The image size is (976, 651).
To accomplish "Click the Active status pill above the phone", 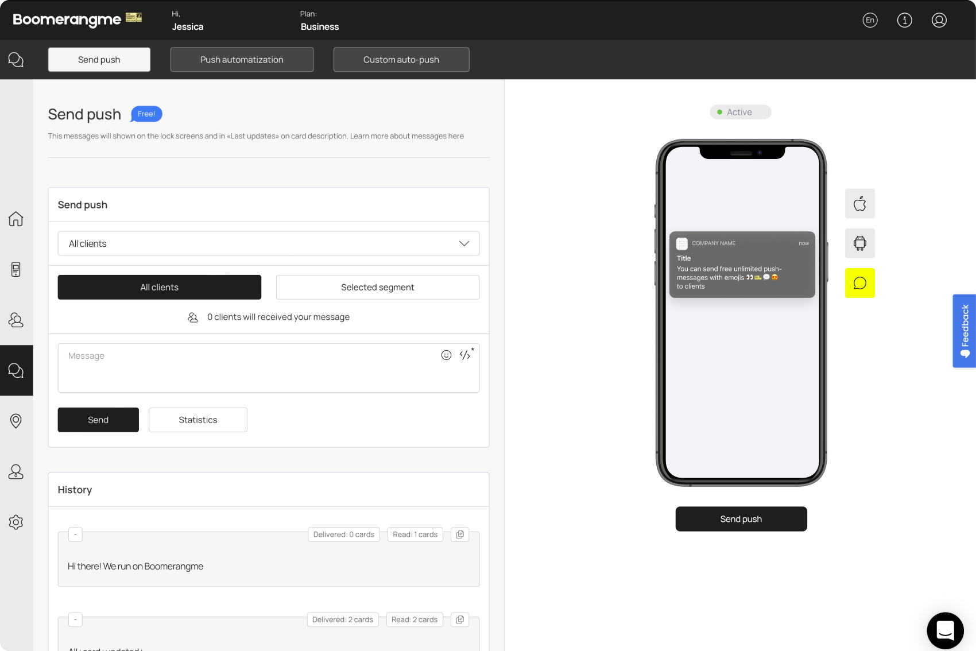I will pyautogui.click(x=740, y=112).
